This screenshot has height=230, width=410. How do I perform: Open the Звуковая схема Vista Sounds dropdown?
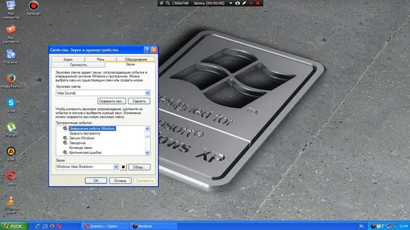(147, 93)
